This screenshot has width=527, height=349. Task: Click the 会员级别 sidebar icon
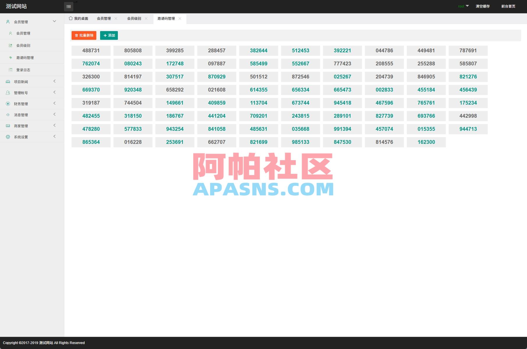10,45
